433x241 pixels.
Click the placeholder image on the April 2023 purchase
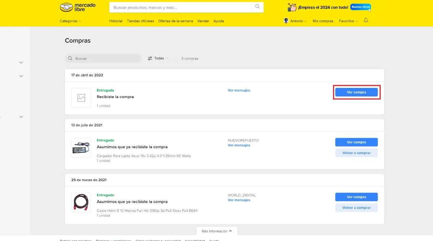[x=81, y=97]
